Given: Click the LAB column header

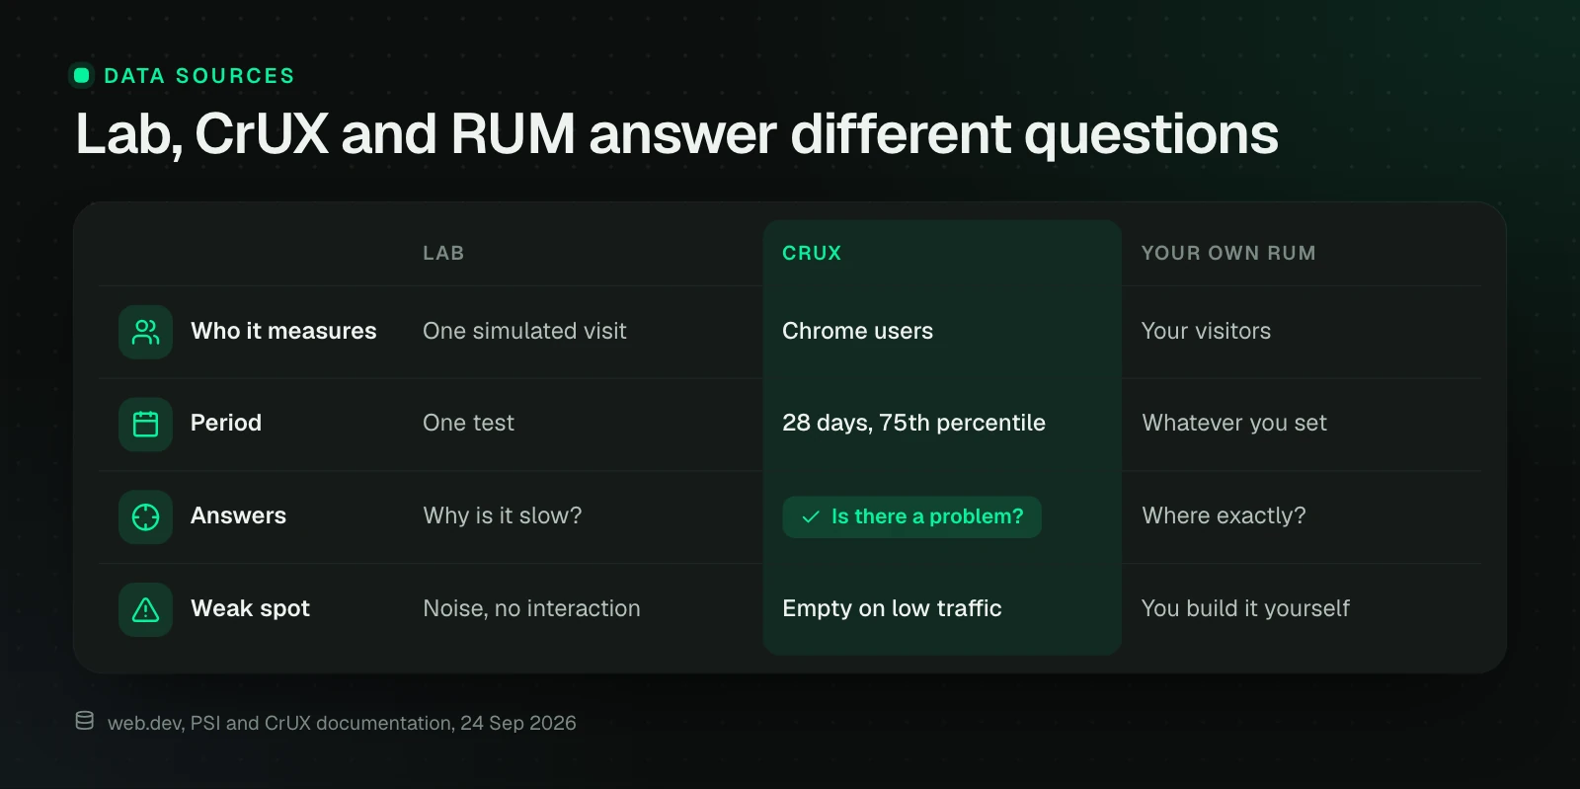Looking at the screenshot, I should (443, 253).
